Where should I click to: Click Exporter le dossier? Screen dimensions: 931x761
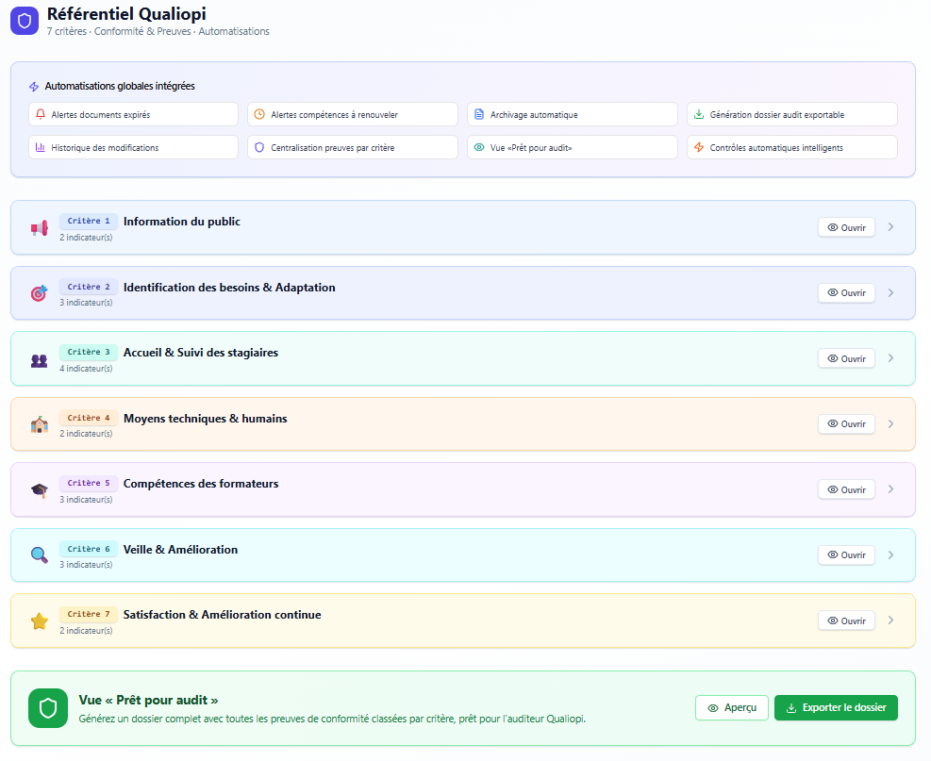pos(836,707)
